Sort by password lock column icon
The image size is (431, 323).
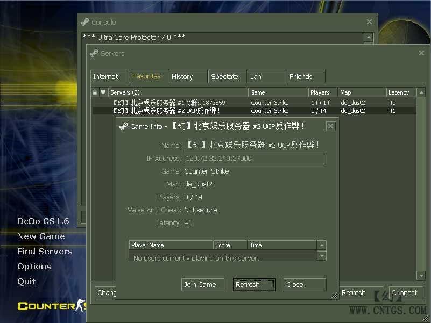(95, 92)
